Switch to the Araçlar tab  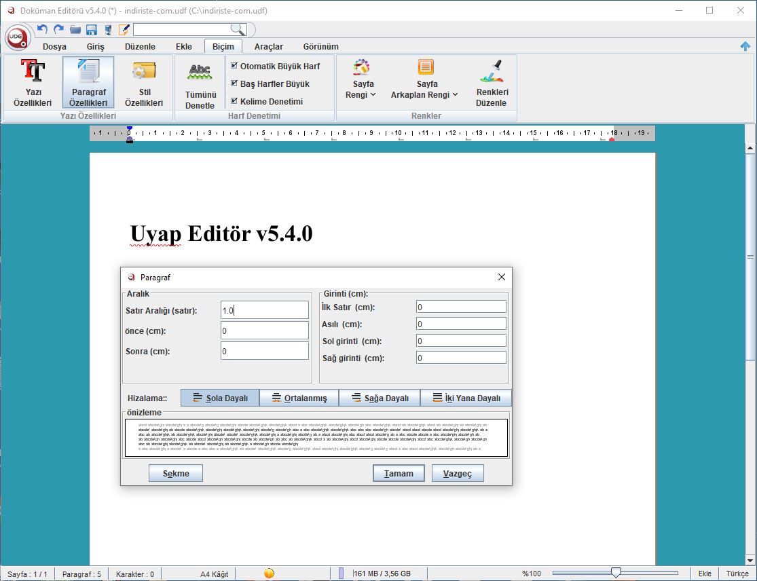(x=268, y=46)
